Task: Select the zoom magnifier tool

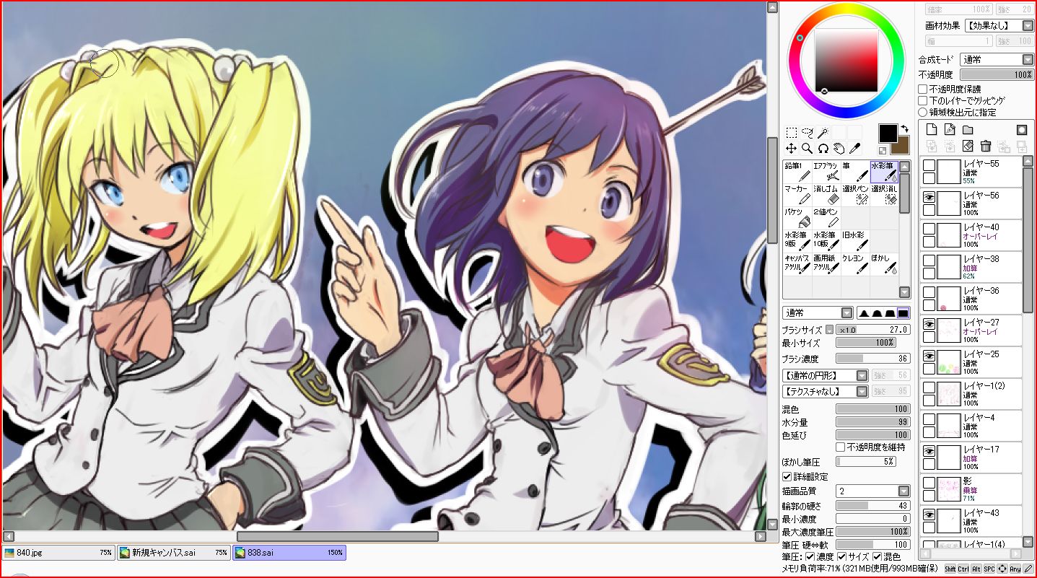Action: 807,148
